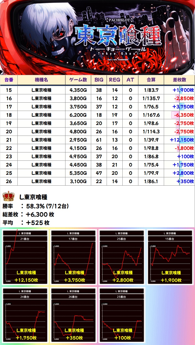Click the Tokyo Ghoul pachislot banner image
The image size is (195, 345).
[x=97, y=37]
